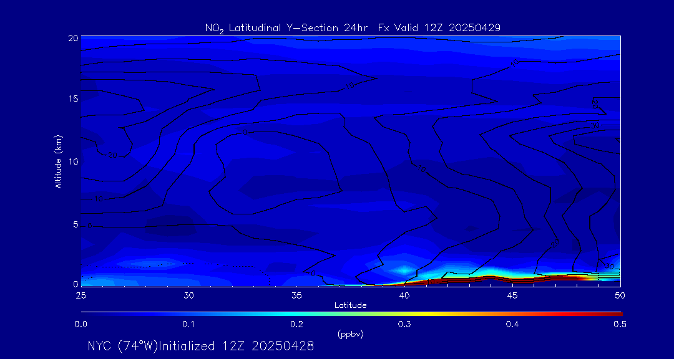674x359 pixels.
Task: Select the "(ppbv)" units label
Action: coord(351,335)
